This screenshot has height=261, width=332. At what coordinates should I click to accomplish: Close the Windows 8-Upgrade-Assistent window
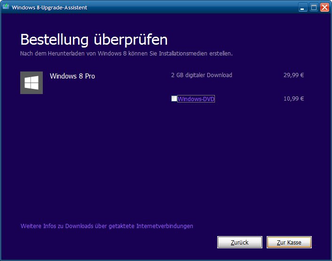(324, 8)
